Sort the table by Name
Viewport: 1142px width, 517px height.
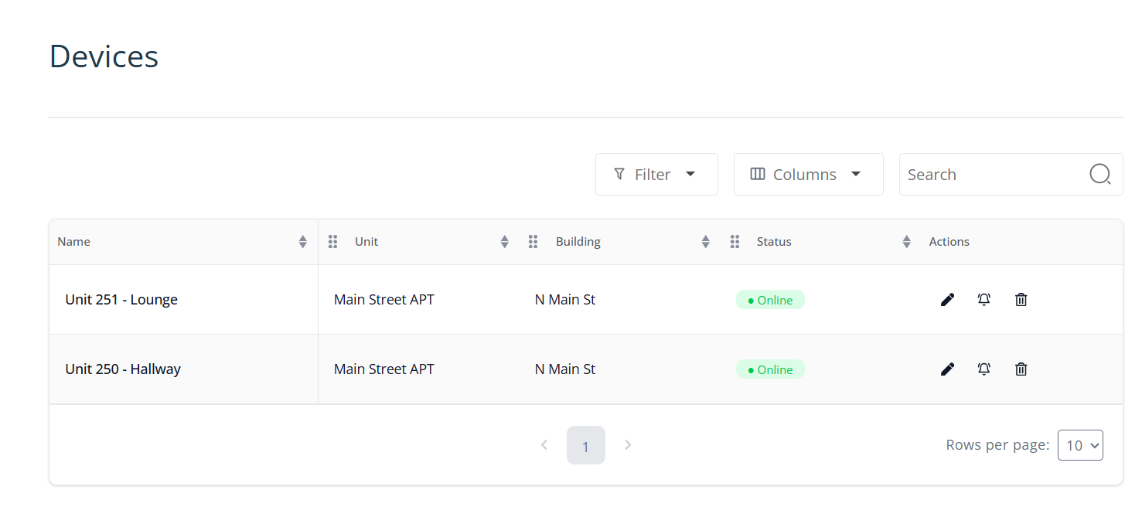point(302,242)
